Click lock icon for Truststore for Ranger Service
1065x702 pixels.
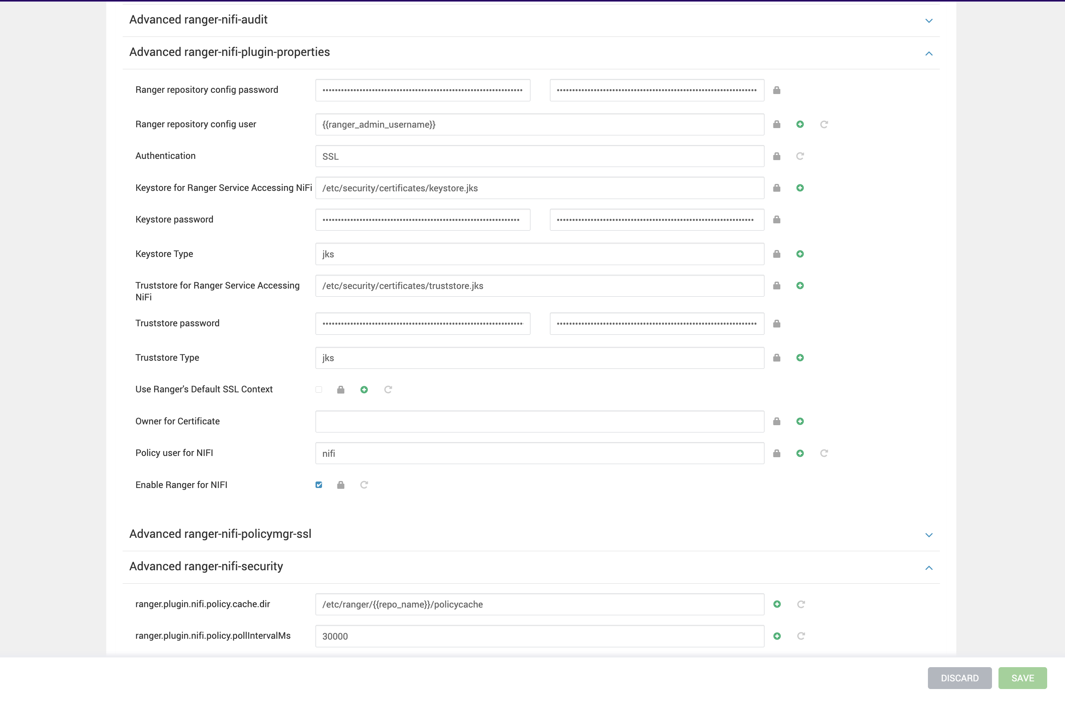[x=777, y=286]
